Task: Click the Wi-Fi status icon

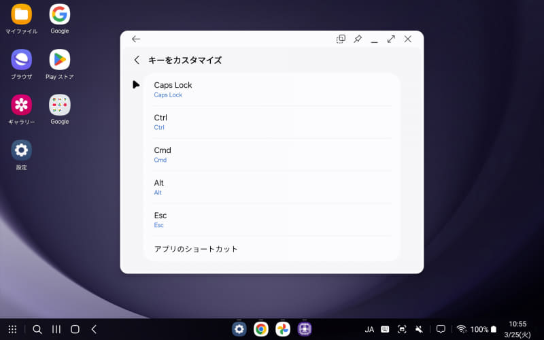Action: (462, 329)
